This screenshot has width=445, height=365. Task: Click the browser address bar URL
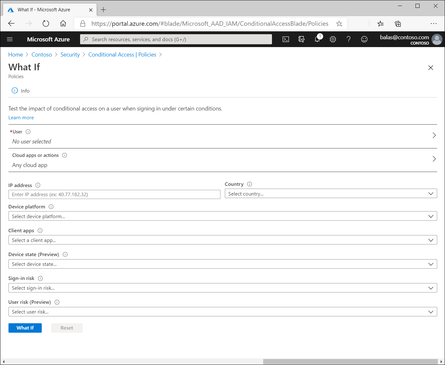pyautogui.click(x=210, y=24)
